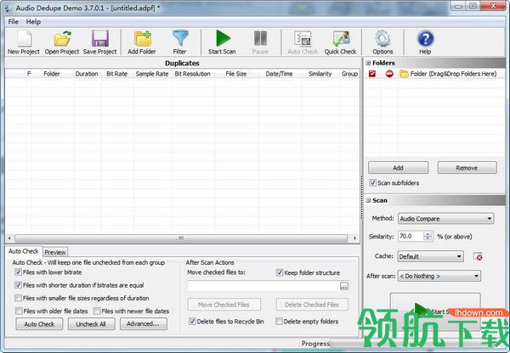Enable Files with smaller file sizes option

(x=18, y=298)
